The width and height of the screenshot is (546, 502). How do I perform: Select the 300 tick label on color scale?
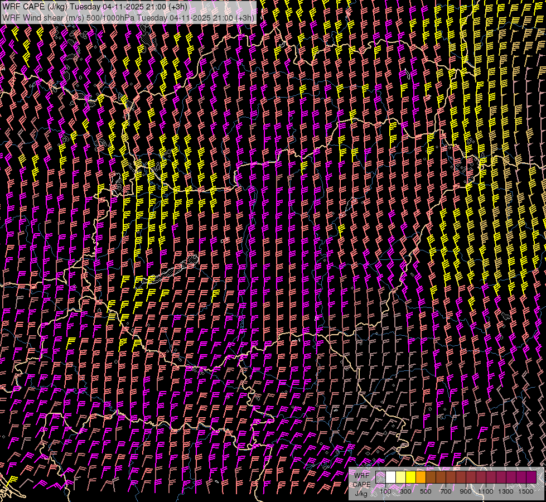click(x=405, y=491)
